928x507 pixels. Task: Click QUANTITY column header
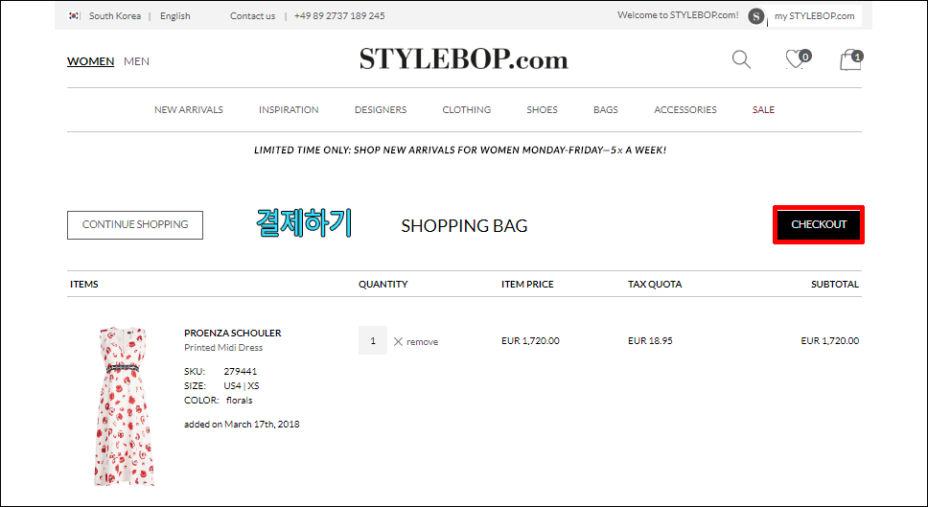(383, 285)
